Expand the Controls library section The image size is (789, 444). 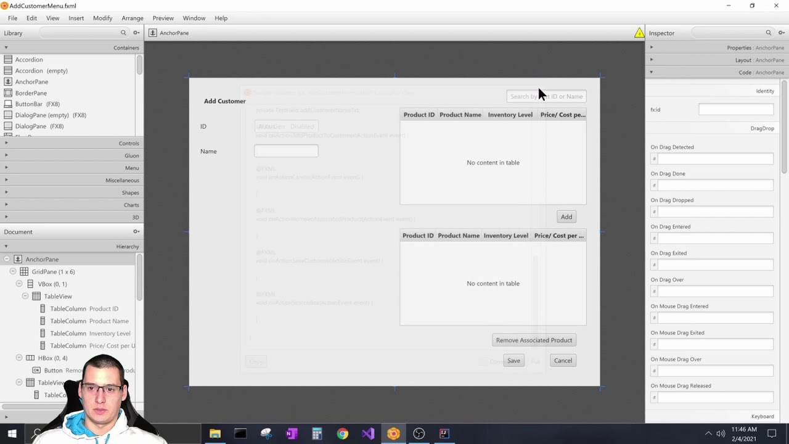point(72,143)
